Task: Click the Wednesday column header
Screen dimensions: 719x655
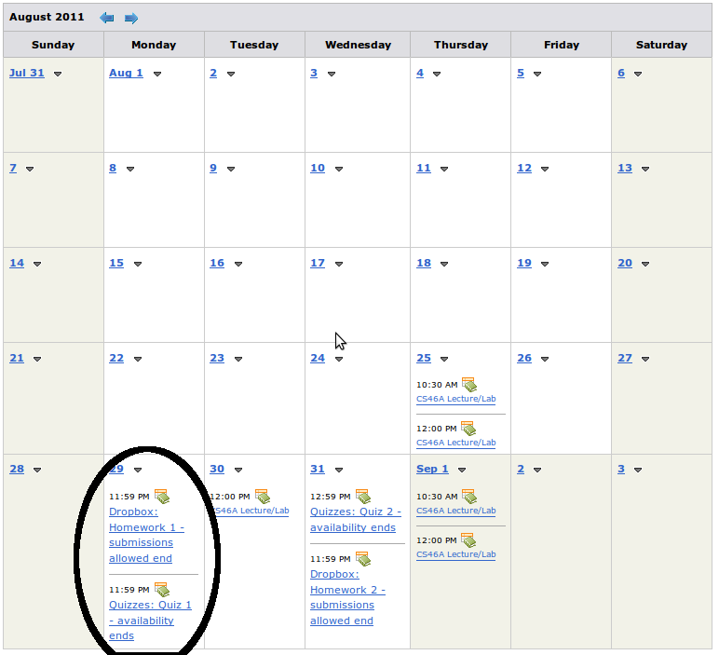Action: click(358, 45)
